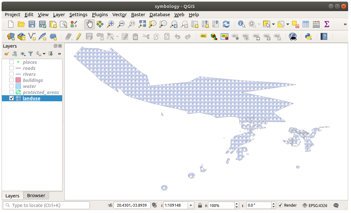Click the Zoom Full extent icon
This screenshot has height=213, width=351.
142,24
